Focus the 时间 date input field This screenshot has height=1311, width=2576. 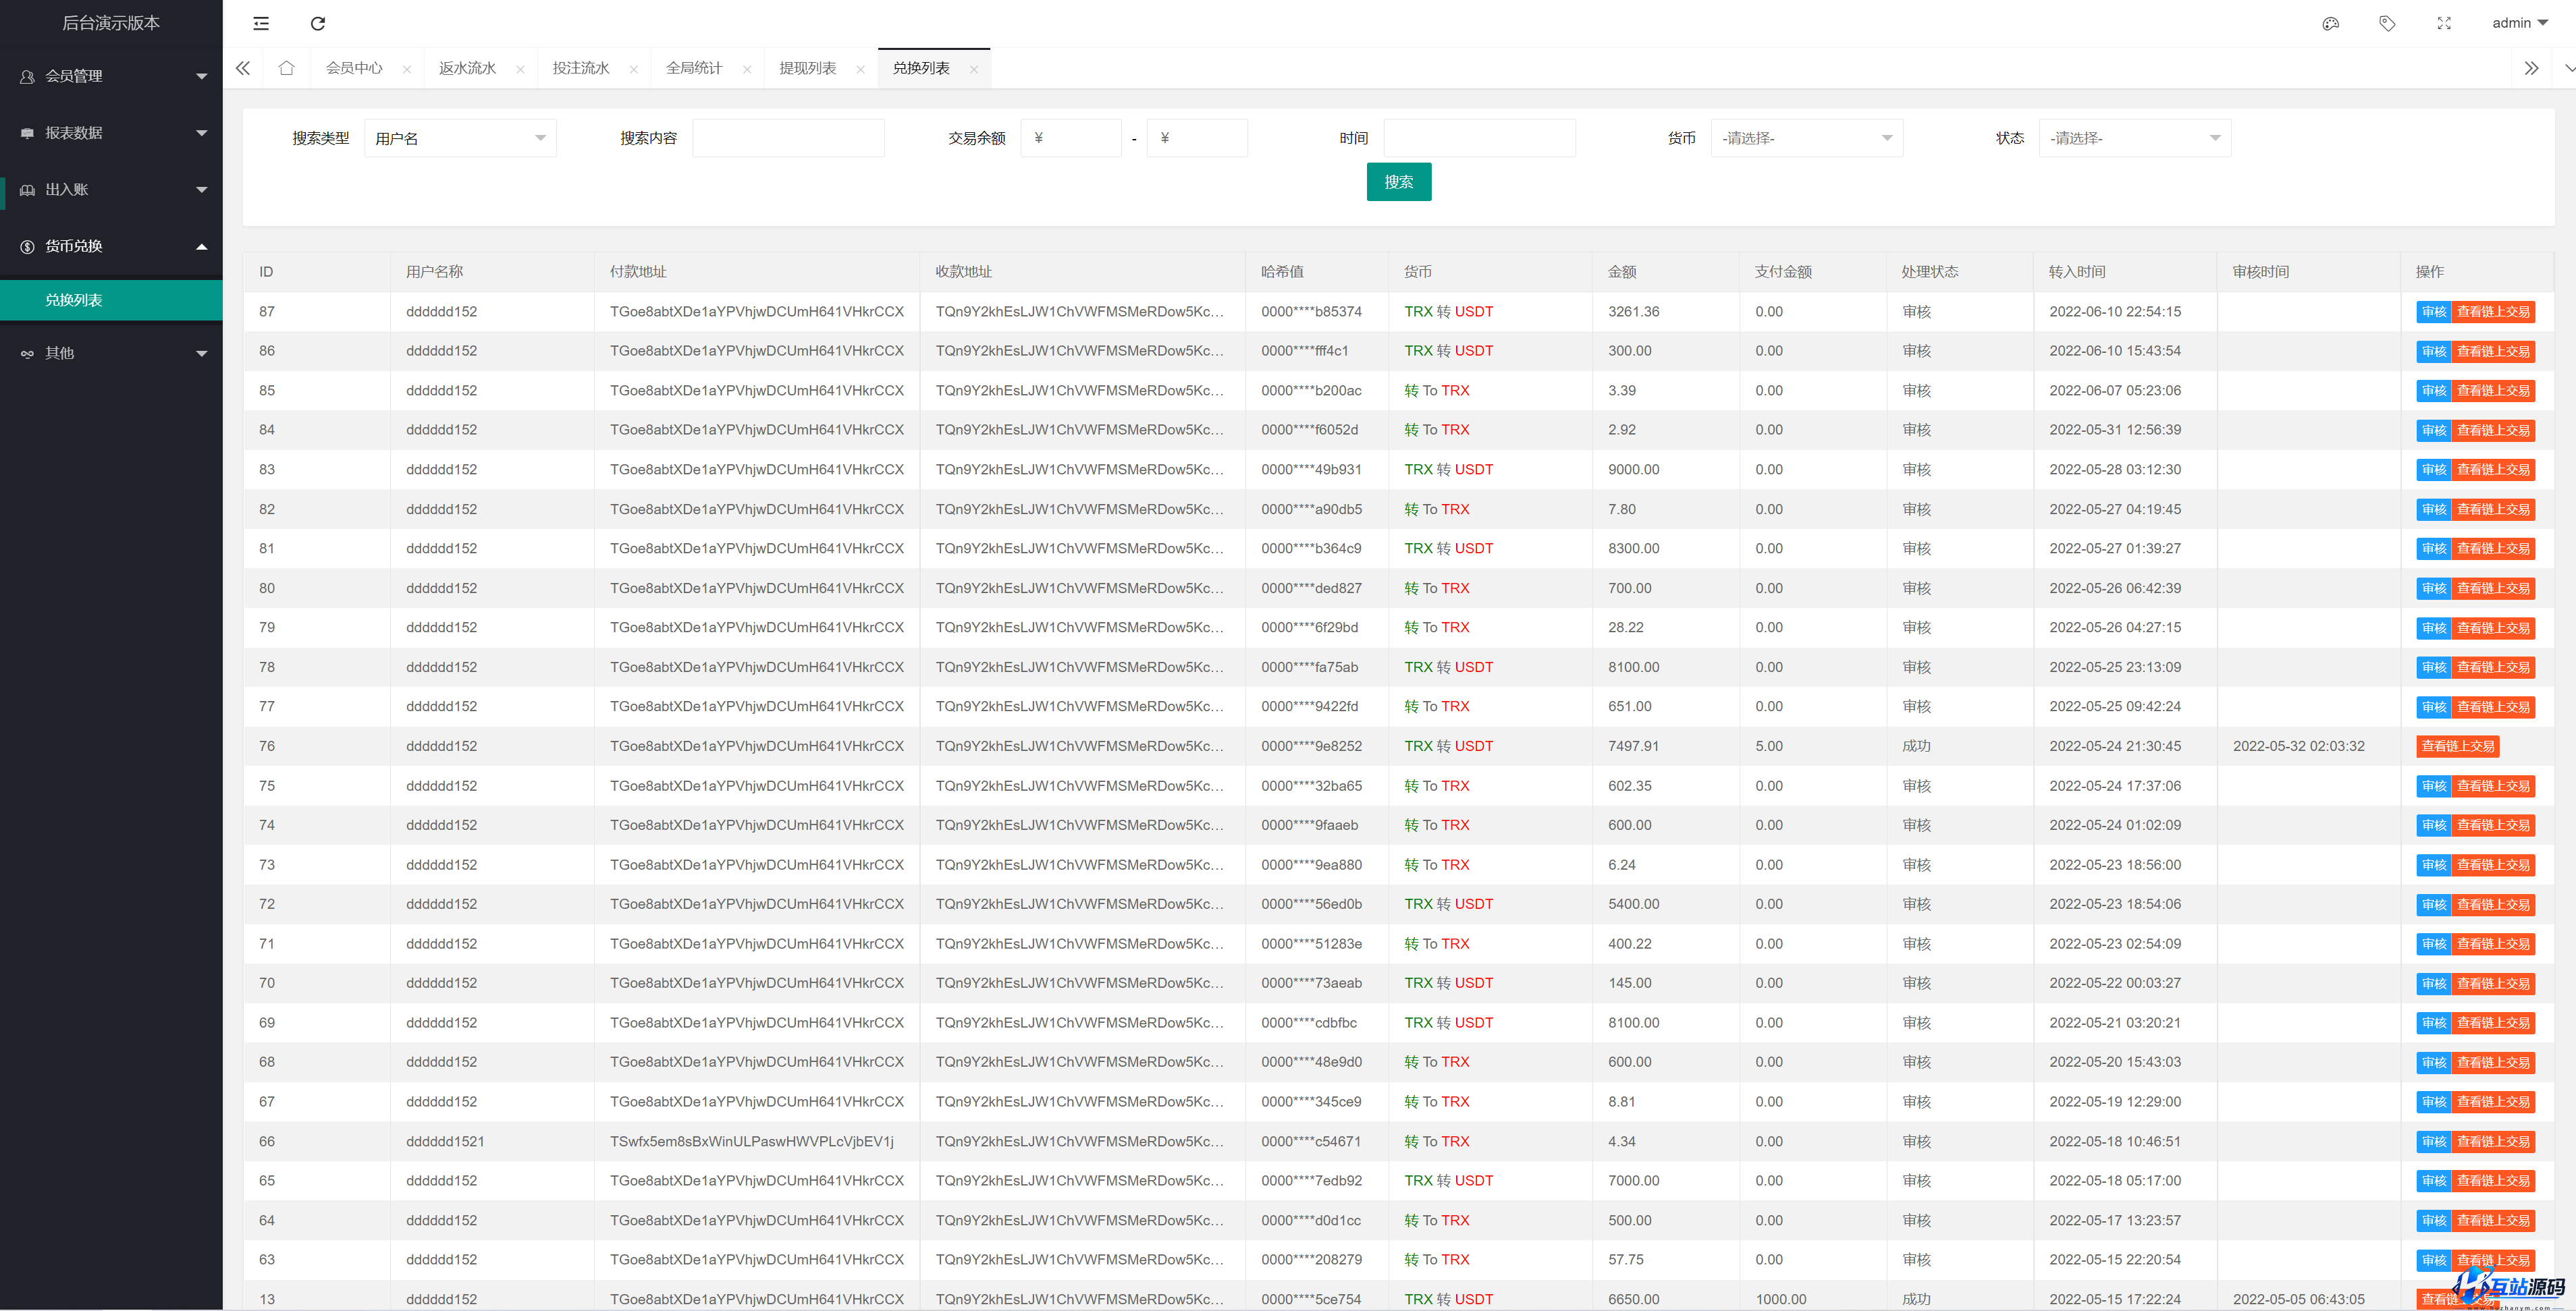click(x=1479, y=138)
